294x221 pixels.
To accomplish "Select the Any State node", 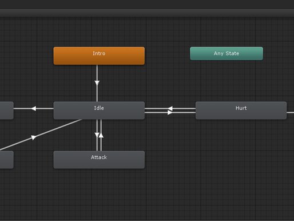I will pyautogui.click(x=227, y=53).
